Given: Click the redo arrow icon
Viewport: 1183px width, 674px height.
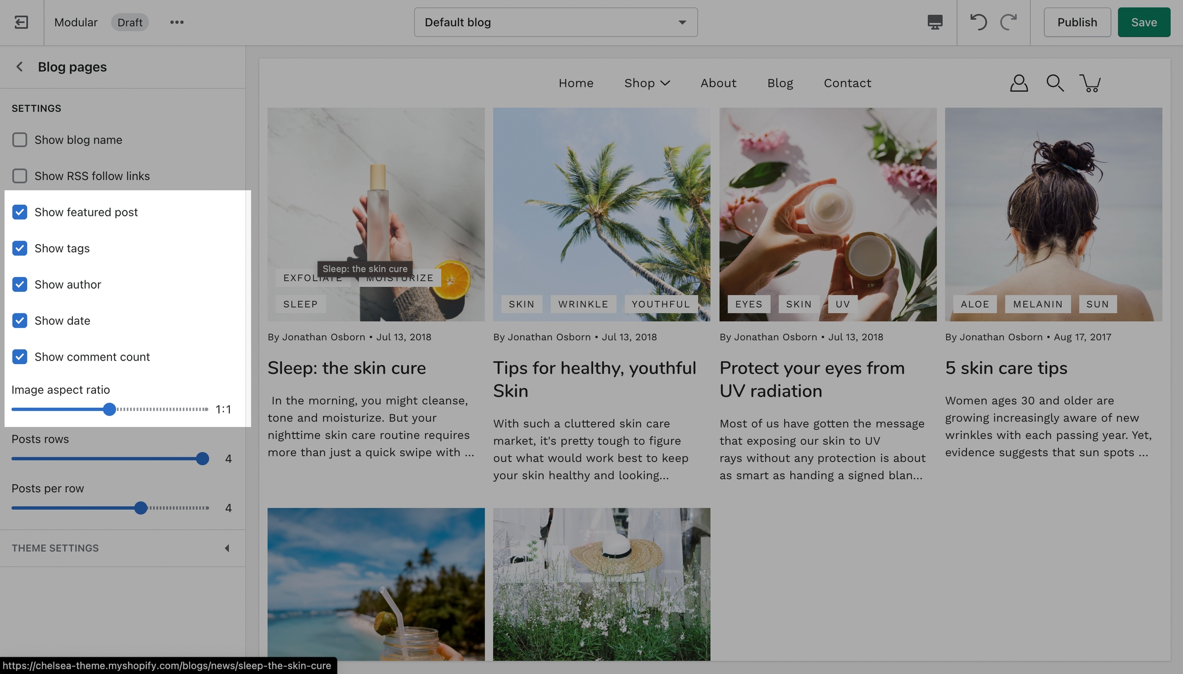Looking at the screenshot, I should (x=1008, y=22).
